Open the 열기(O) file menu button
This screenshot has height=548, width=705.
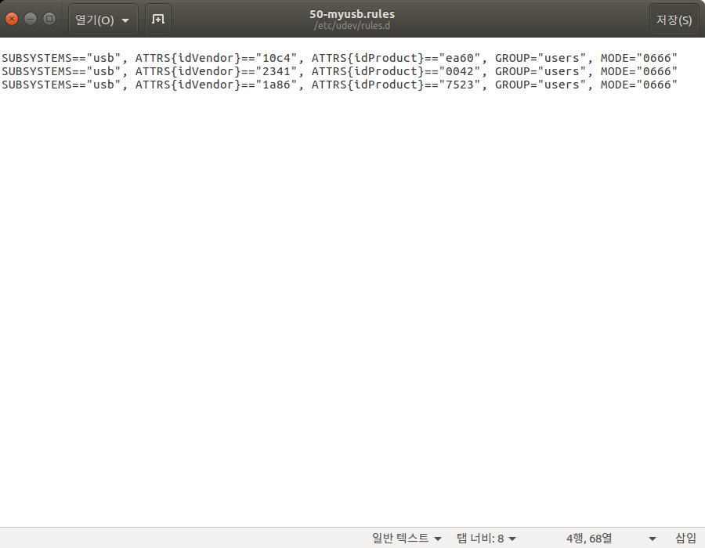pos(103,20)
